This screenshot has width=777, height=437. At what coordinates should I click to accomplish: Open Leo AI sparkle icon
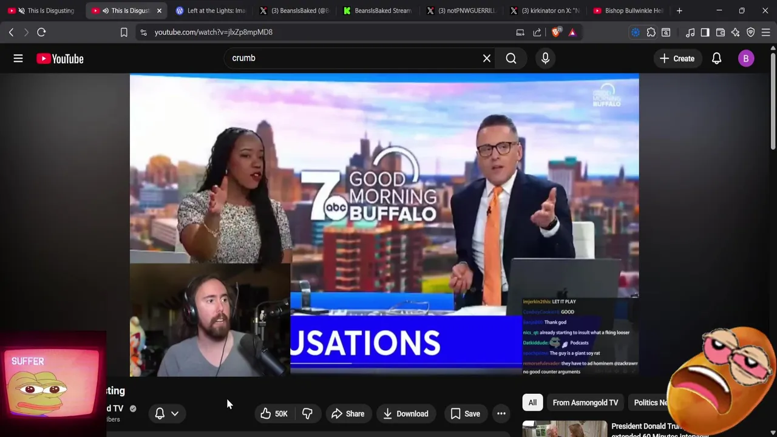tap(736, 32)
